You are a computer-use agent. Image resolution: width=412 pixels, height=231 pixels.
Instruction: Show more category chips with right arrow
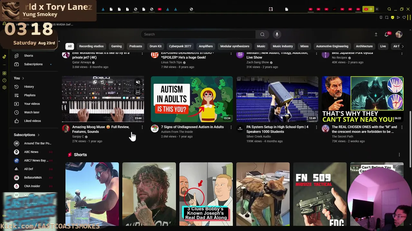[402, 46]
